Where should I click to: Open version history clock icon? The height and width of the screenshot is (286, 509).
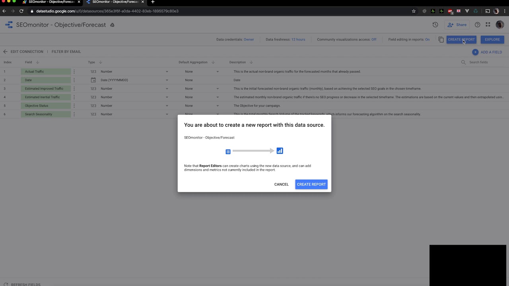(x=435, y=25)
